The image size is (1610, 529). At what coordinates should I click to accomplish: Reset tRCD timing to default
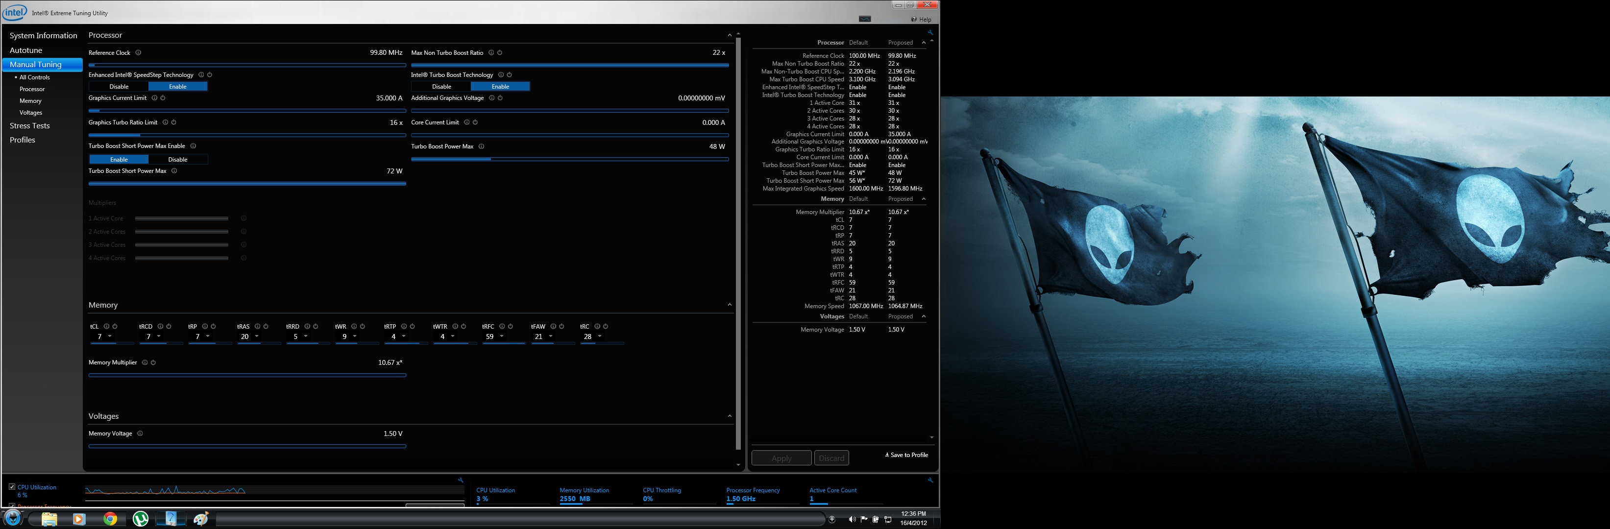pyautogui.click(x=169, y=326)
